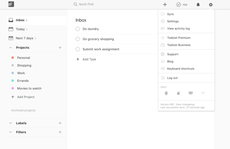This screenshot has width=230, height=149.
Task: Click the settings gear icon
Action: pyautogui.click(x=211, y=5)
